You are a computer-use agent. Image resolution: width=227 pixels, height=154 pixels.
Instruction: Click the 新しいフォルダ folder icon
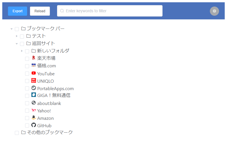(34, 51)
